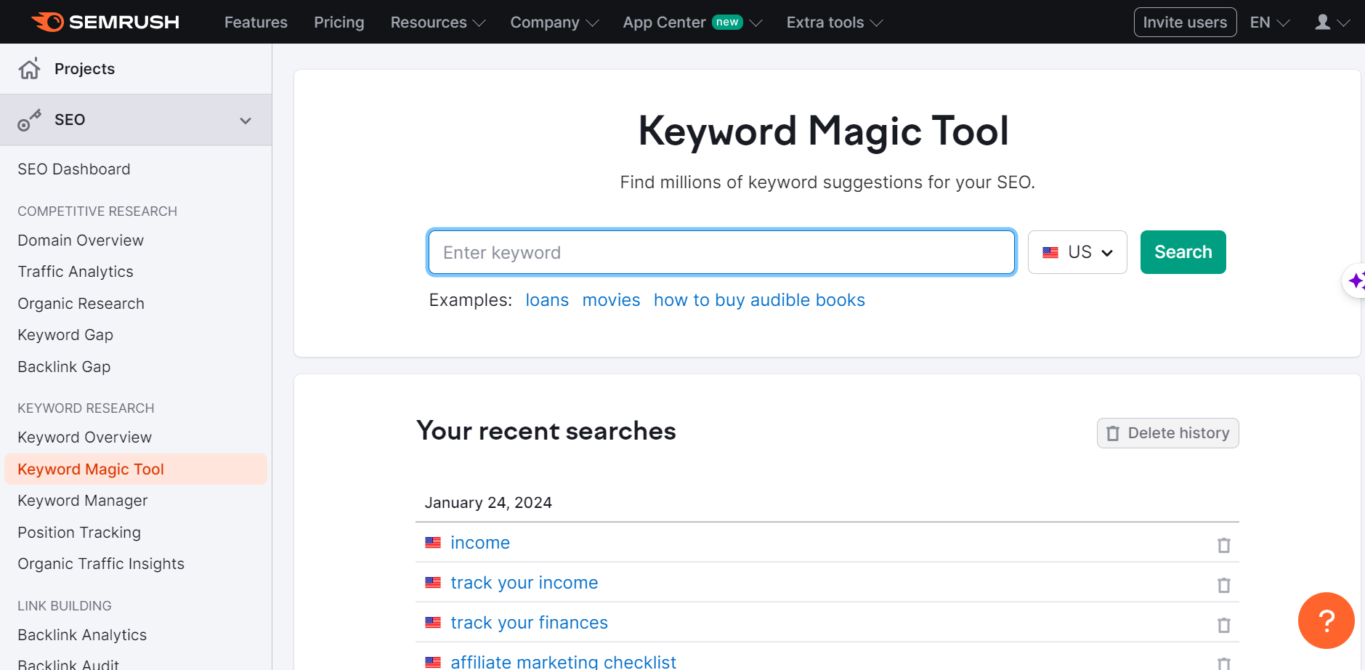Viewport: 1365px width, 670px height.
Task: Open the Projects home icon
Action: click(30, 68)
